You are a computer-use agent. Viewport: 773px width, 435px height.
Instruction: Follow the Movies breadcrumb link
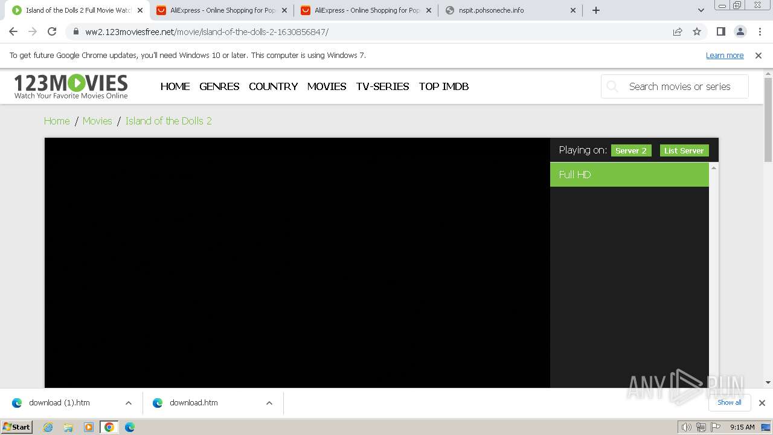[97, 121]
